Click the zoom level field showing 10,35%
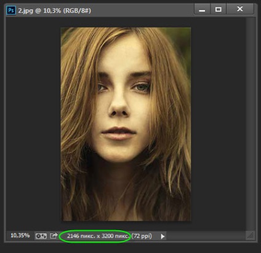This screenshot has height=253, width=261. pyautogui.click(x=20, y=236)
